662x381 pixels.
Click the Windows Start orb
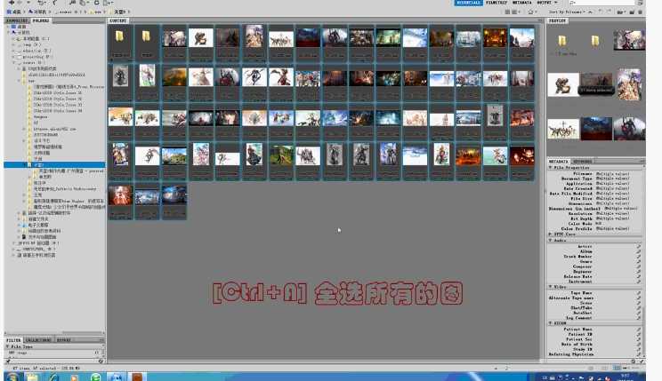point(12,377)
